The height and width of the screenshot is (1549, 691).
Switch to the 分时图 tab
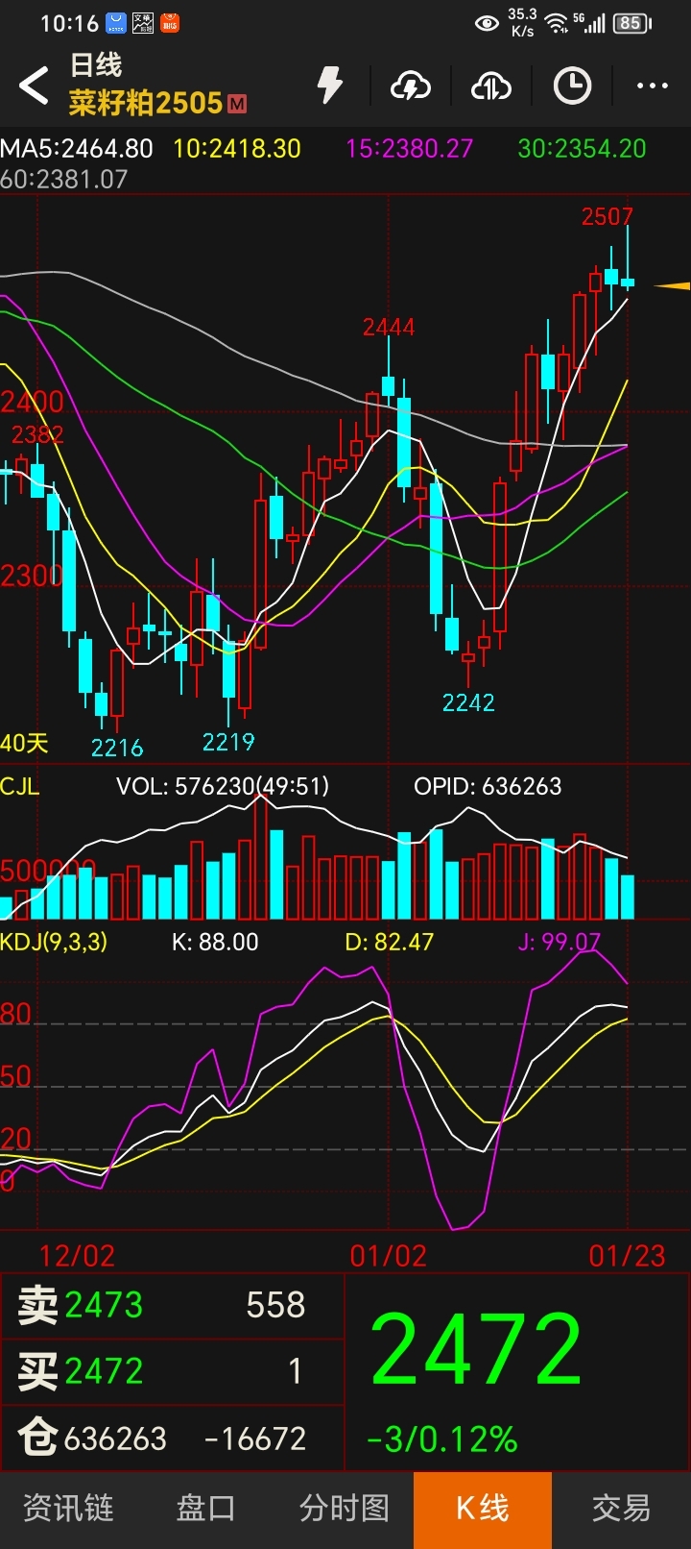(x=345, y=1508)
